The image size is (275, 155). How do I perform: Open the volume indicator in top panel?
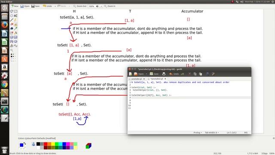[x=242, y=2]
